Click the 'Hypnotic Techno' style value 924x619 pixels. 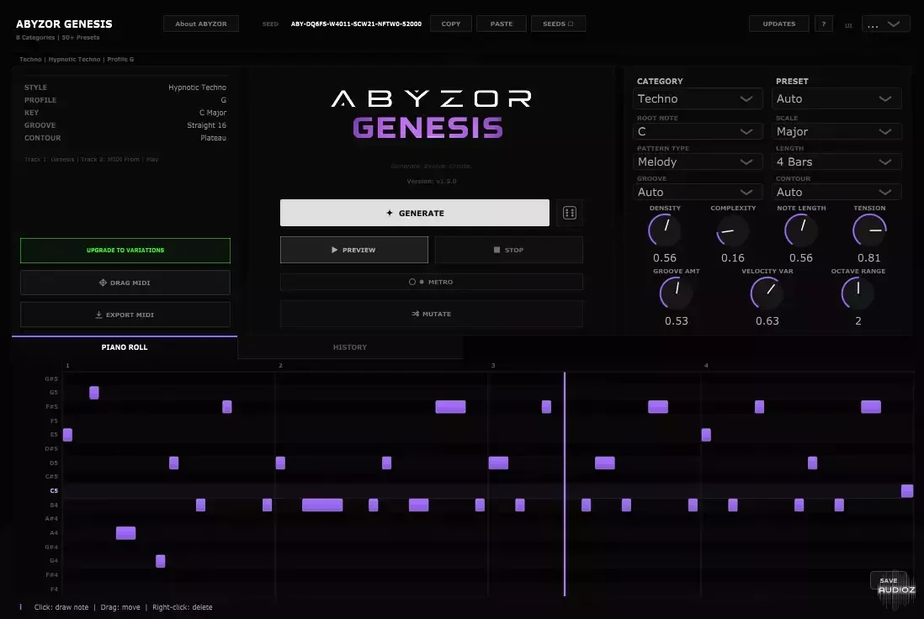(x=198, y=87)
